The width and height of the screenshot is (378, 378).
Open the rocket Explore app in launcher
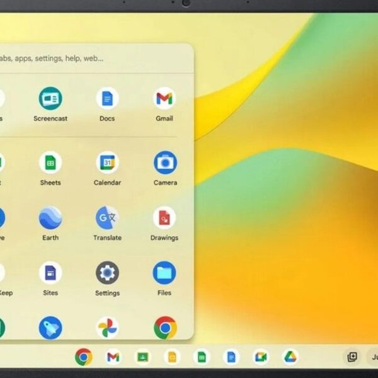point(50,328)
